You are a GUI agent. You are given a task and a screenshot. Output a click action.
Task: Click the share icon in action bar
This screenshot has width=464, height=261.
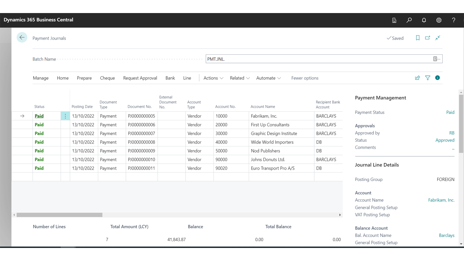click(418, 78)
